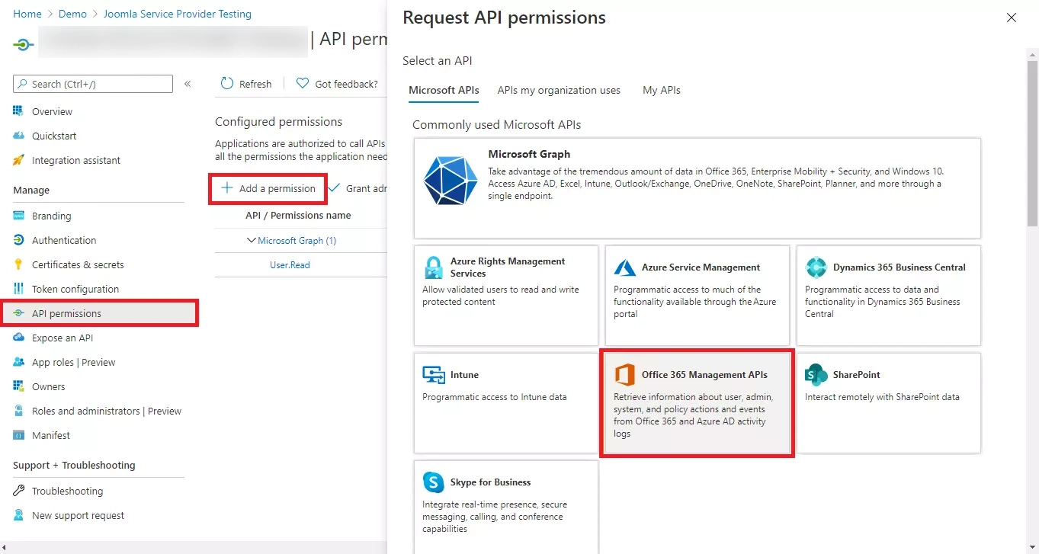
Task: Open the APIs my organization uses tab
Action: (x=559, y=90)
